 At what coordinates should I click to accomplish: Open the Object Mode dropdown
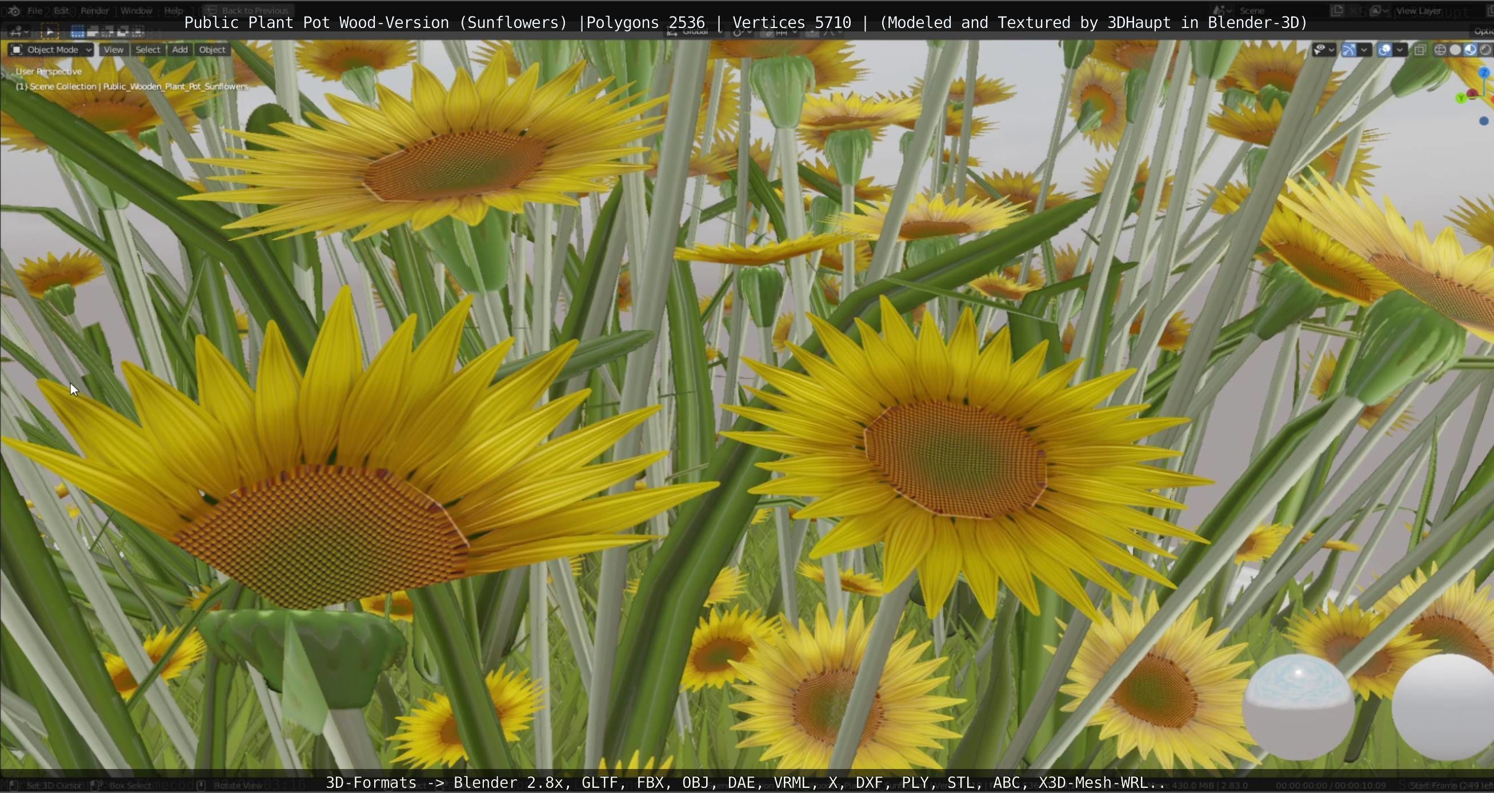pyautogui.click(x=51, y=50)
